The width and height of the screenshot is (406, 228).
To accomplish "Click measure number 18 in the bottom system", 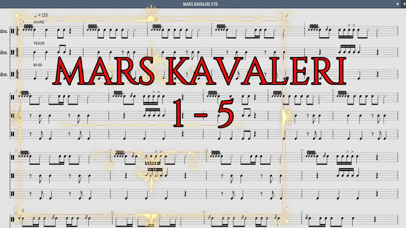I will [x=301, y=212].
